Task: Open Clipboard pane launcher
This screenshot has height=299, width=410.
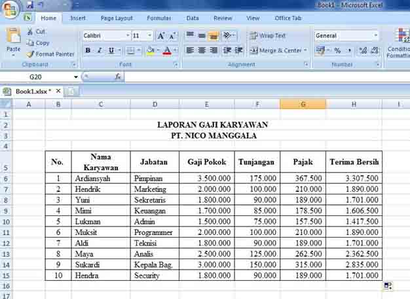Action: click(74, 65)
